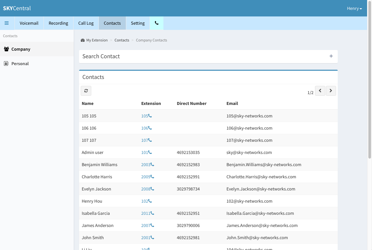The height and width of the screenshot is (250, 372).
Task: Click extension link 102
Action: pyautogui.click(x=145, y=201)
